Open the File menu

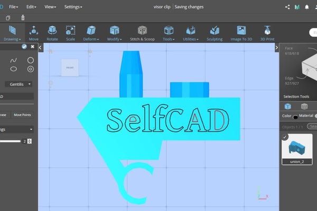(x=14, y=7)
